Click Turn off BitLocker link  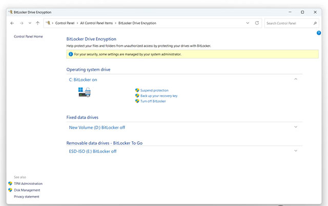[x=153, y=101]
